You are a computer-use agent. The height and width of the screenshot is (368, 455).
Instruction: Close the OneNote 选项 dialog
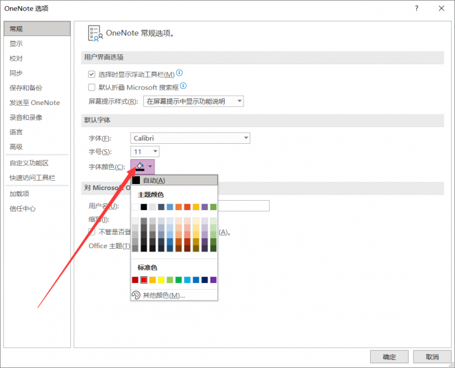442,8
